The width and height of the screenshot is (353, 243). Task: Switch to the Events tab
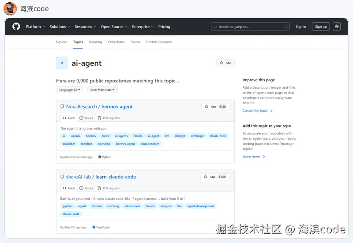coord(135,42)
